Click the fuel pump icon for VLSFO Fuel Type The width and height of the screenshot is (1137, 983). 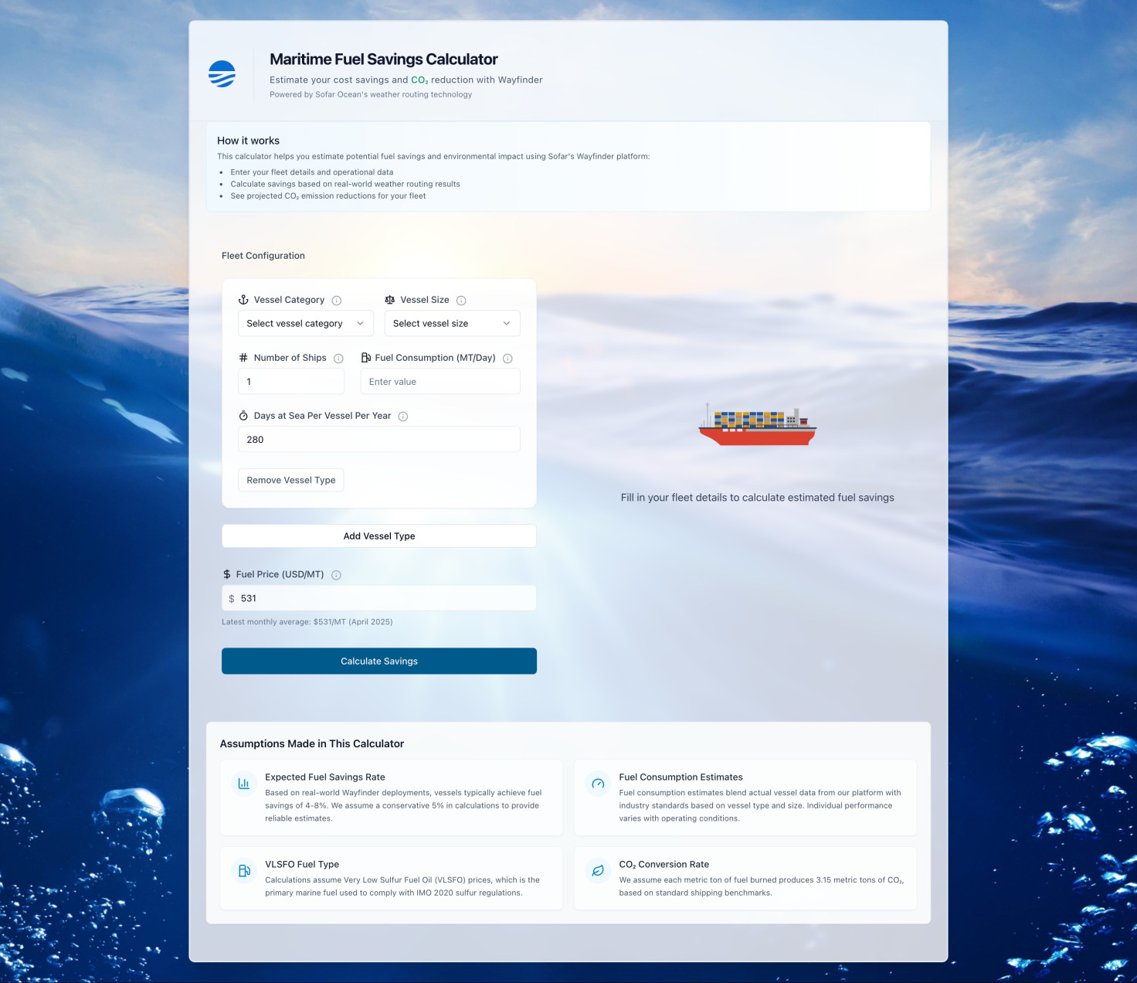coord(244,871)
